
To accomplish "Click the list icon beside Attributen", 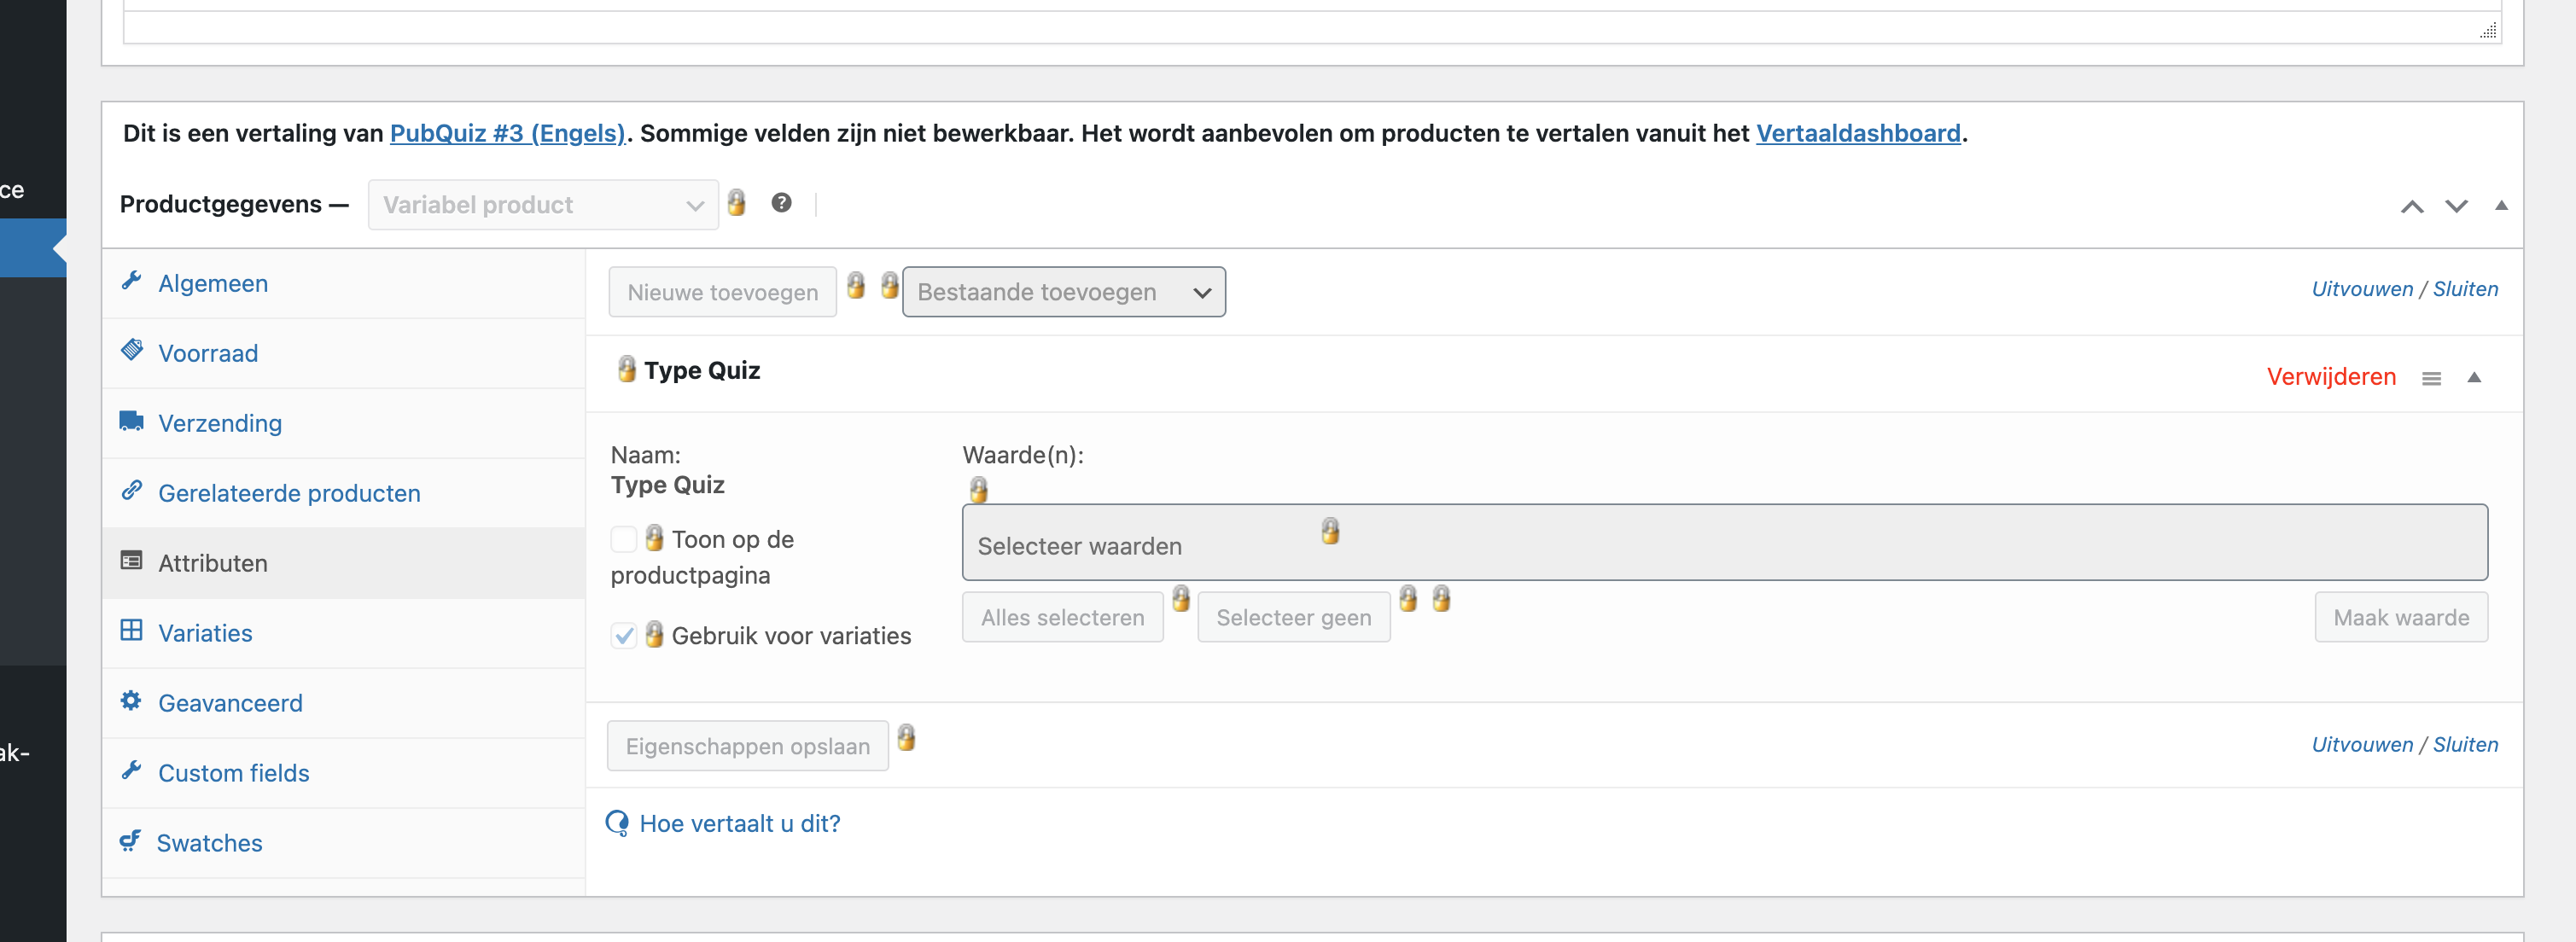I will point(131,560).
